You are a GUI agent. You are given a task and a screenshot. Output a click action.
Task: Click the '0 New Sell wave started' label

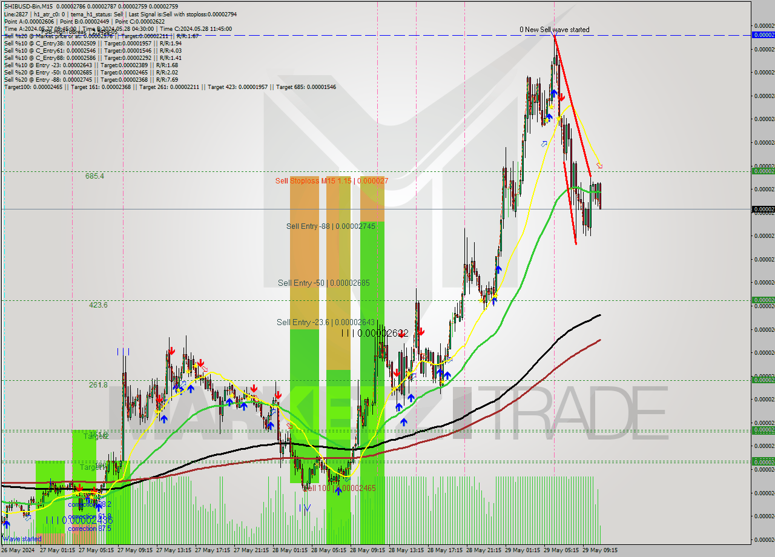pyautogui.click(x=554, y=30)
